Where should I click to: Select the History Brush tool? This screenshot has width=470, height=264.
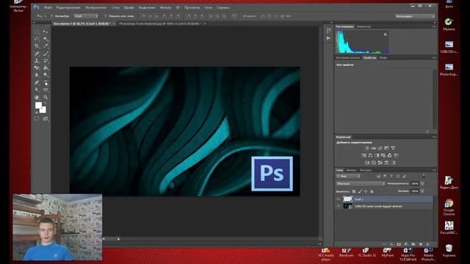click(46, 61)
